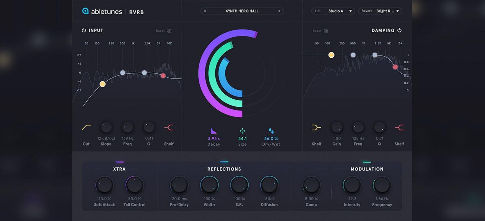Click the Damping Freq knob
This screenshot has width=485, height=221.
pyautogui.click(x=358, y=127)
